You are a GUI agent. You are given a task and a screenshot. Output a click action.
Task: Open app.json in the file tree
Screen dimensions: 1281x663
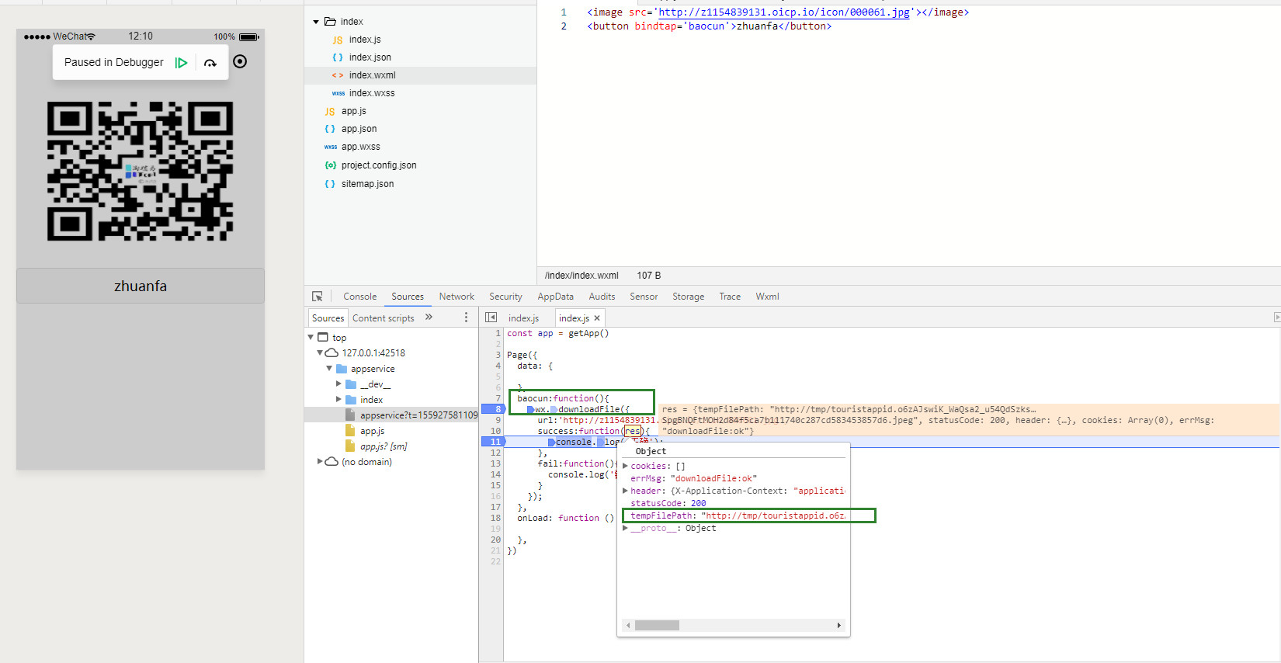(x=359, y=129)
